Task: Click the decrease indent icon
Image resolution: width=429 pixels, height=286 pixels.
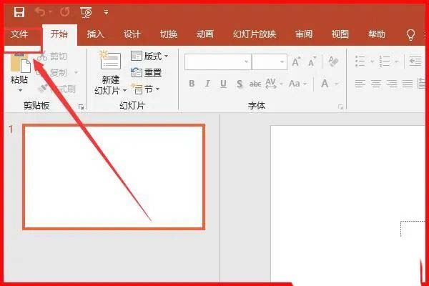Action: (x=415, y=61)
